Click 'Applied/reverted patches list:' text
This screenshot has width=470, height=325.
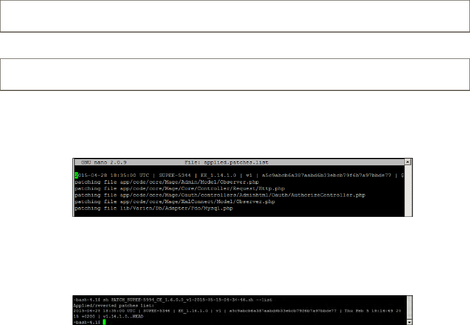tap(113, 306)
